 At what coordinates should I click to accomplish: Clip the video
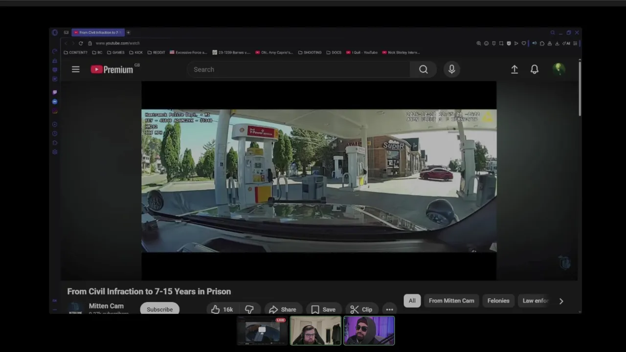(361, 309)
